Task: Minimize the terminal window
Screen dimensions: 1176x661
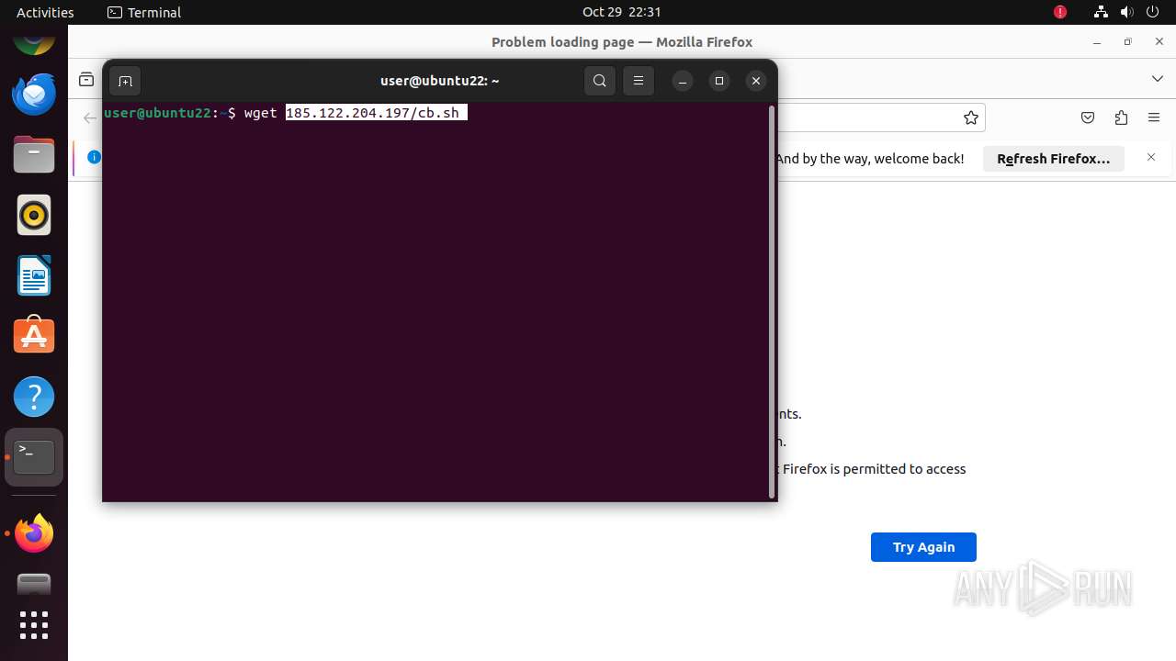Action: (x=683, y=81)
